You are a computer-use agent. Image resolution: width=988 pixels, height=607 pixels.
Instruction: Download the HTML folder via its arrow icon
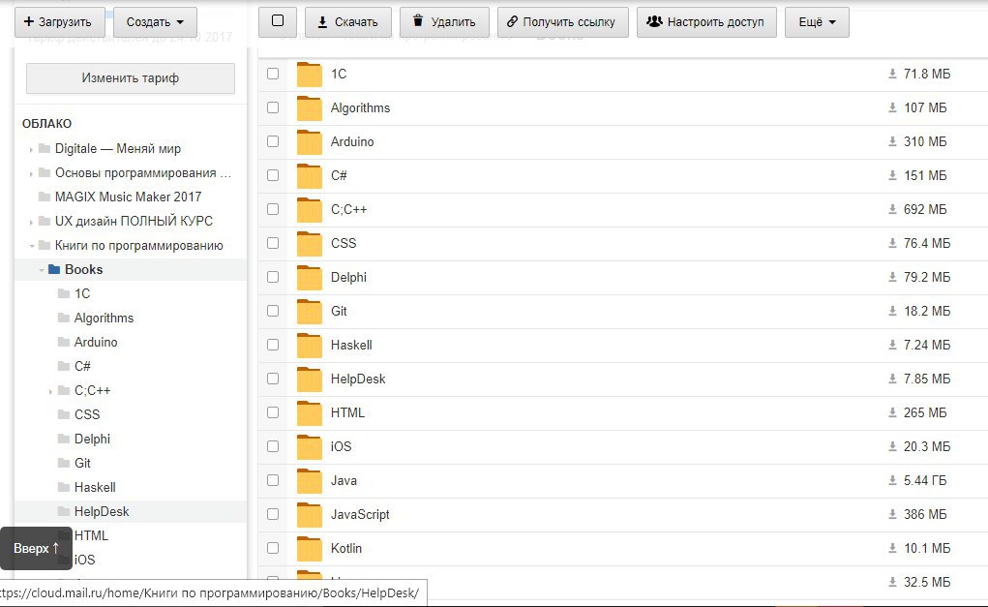click(x=892, y=412)
